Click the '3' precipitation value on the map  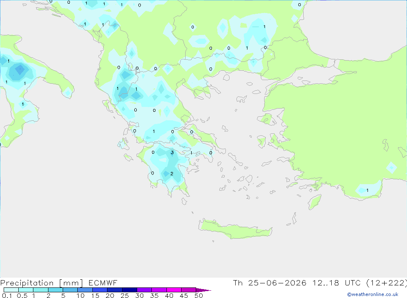[172, 152]
